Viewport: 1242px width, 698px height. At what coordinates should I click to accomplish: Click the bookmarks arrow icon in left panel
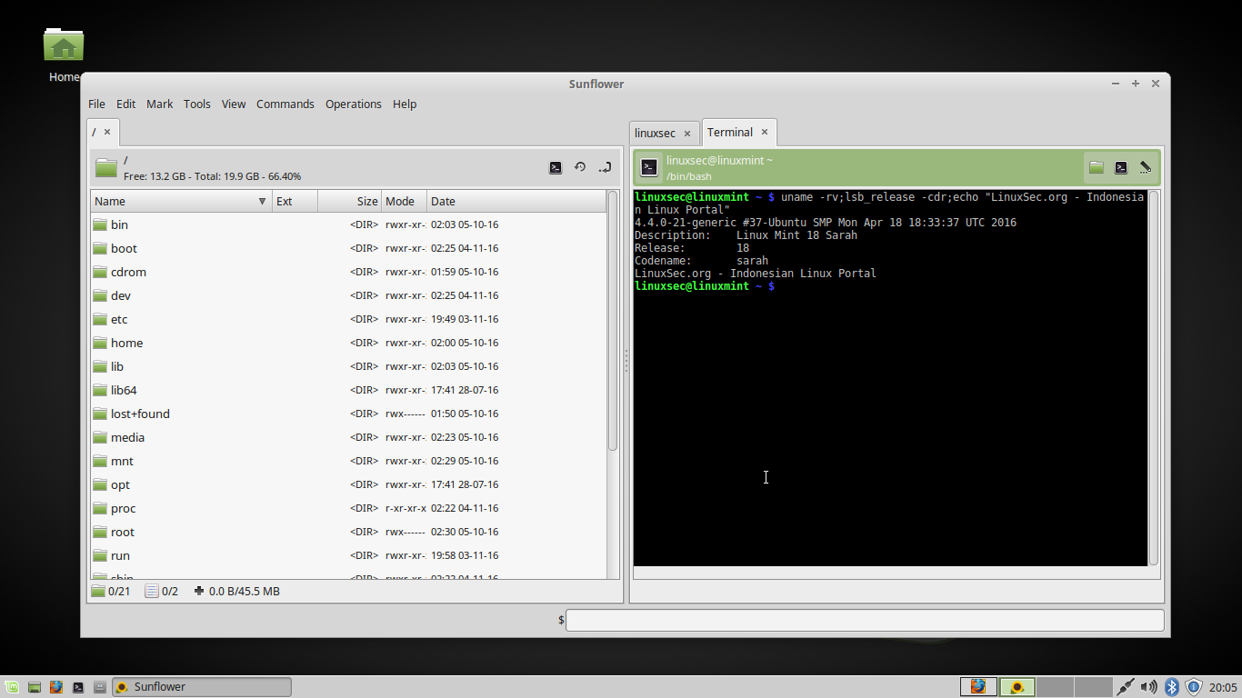coord(605,167)
